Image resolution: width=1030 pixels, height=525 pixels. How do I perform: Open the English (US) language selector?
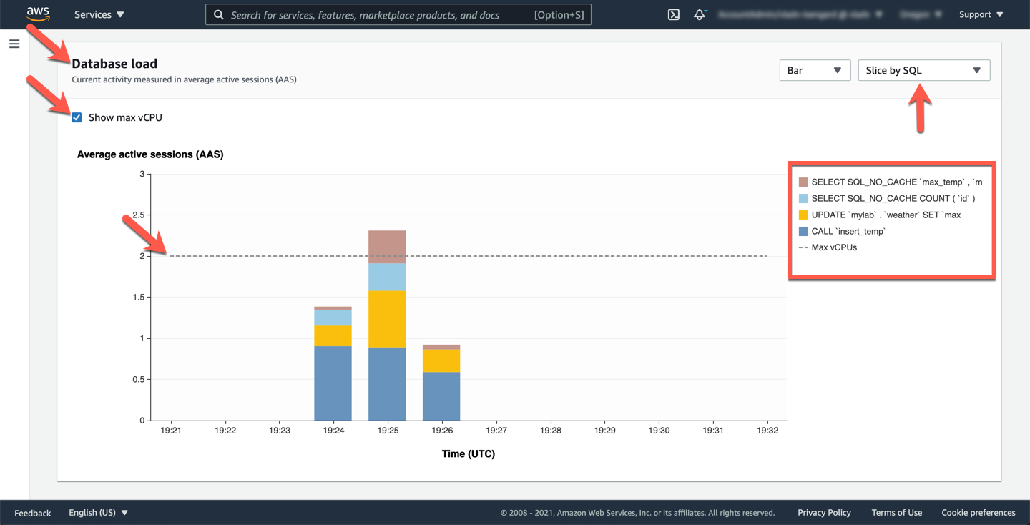pyautogui.click(x=99, y=513)
